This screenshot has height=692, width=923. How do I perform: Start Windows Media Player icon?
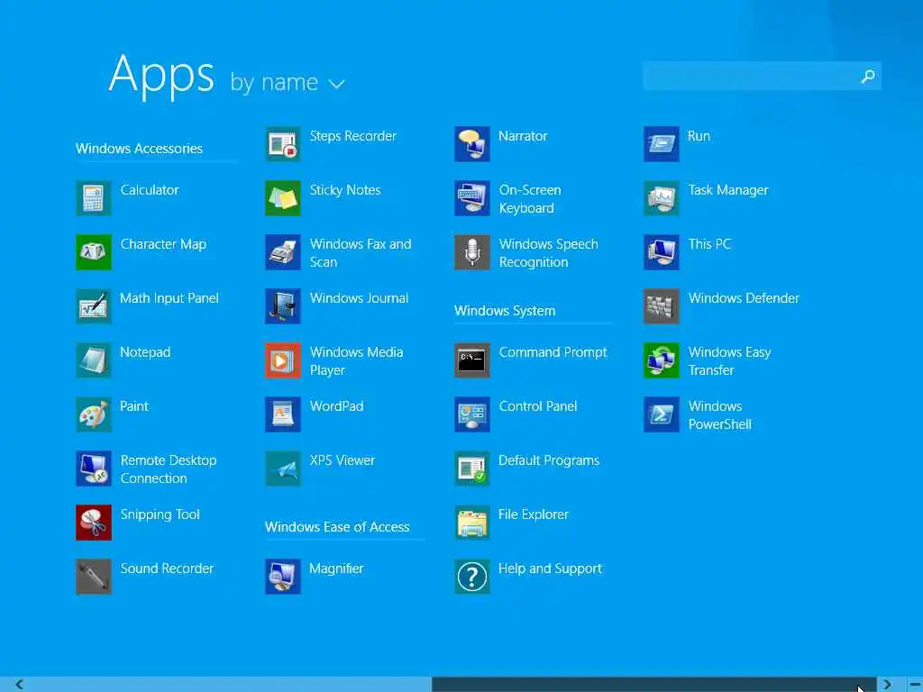[283, 360]
